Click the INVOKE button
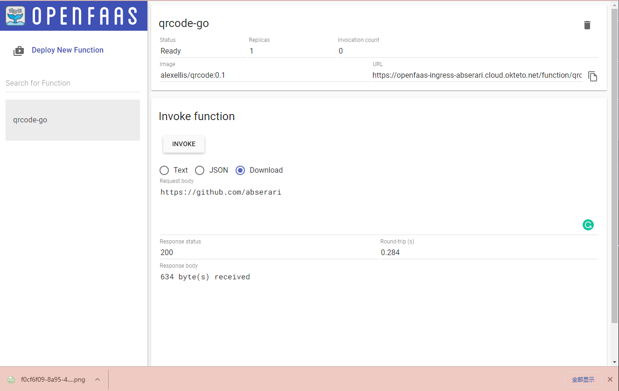The image size is (619, 391). 184,144
